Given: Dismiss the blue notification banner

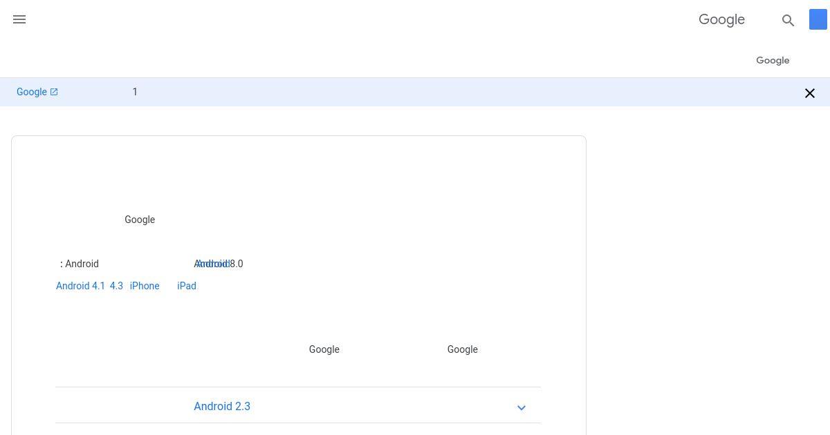Looking at the screenshot, I should pyautogui.click(x=810, y=93).
